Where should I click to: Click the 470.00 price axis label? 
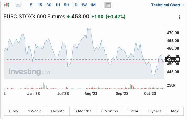point(173,33)
